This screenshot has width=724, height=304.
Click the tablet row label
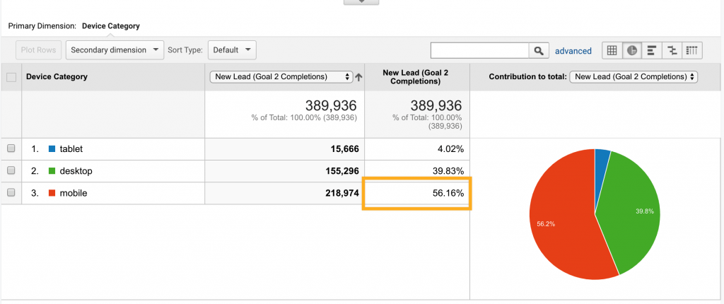[71, 148]
